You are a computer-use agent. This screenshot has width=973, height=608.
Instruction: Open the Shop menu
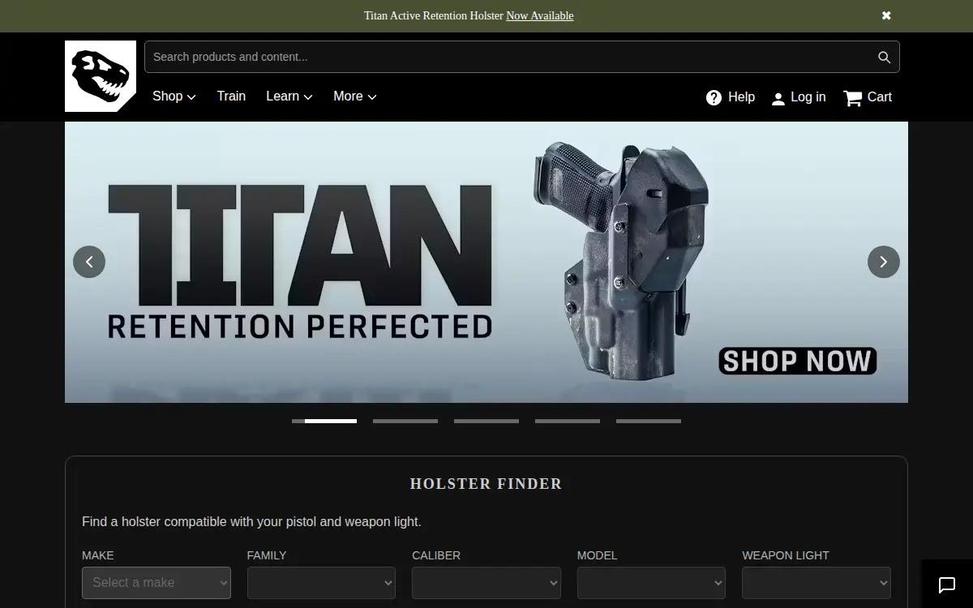pos(174,96)
